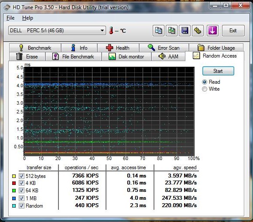The width and height of the screenshot is (253, 222).
Task: Uncheck the 1 MB transfer size
Action: [21, 198]
